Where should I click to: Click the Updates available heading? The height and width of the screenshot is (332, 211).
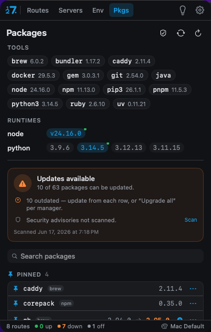coord(66,179)
